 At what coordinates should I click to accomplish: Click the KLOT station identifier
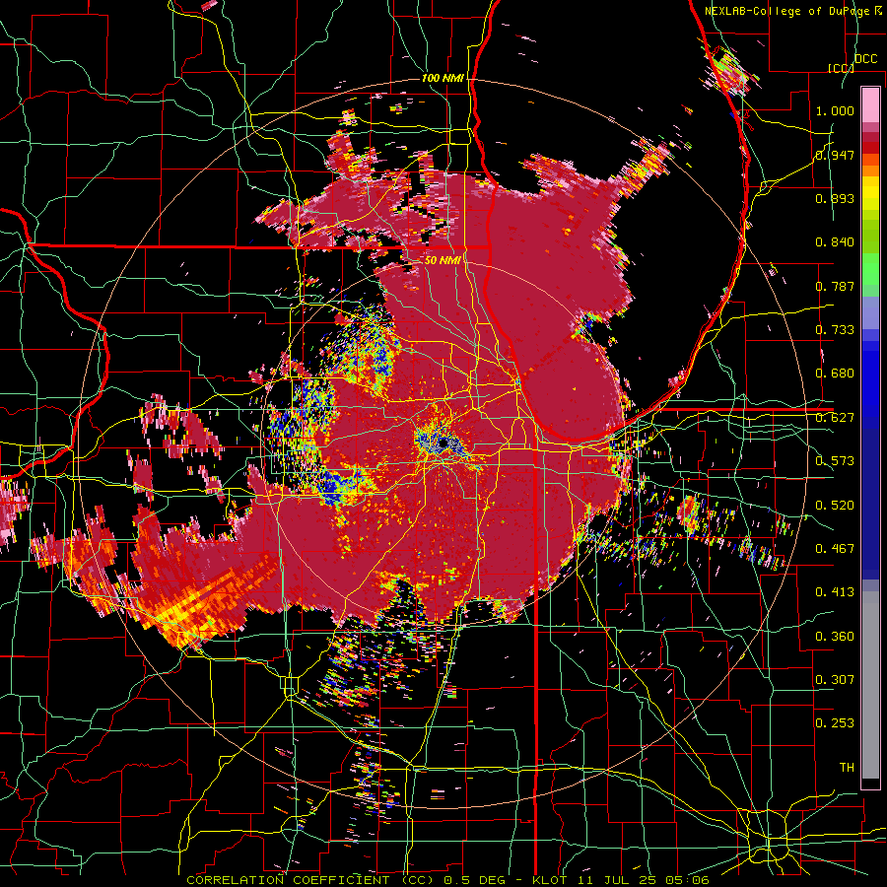[x=550, y=880]
